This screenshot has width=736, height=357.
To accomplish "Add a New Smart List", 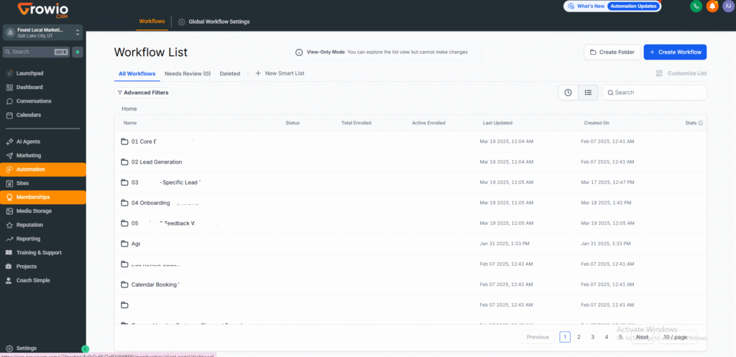I will [280, 74].
